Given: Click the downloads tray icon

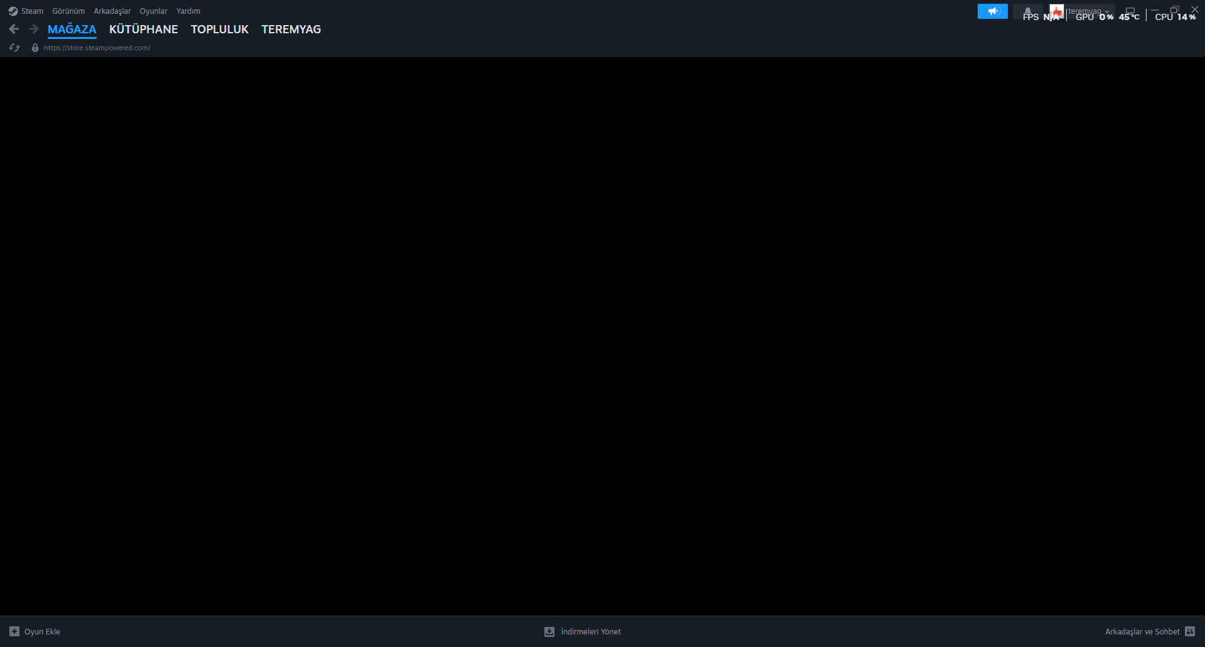Looking at the screenshot, I should [x=549, y=631].
